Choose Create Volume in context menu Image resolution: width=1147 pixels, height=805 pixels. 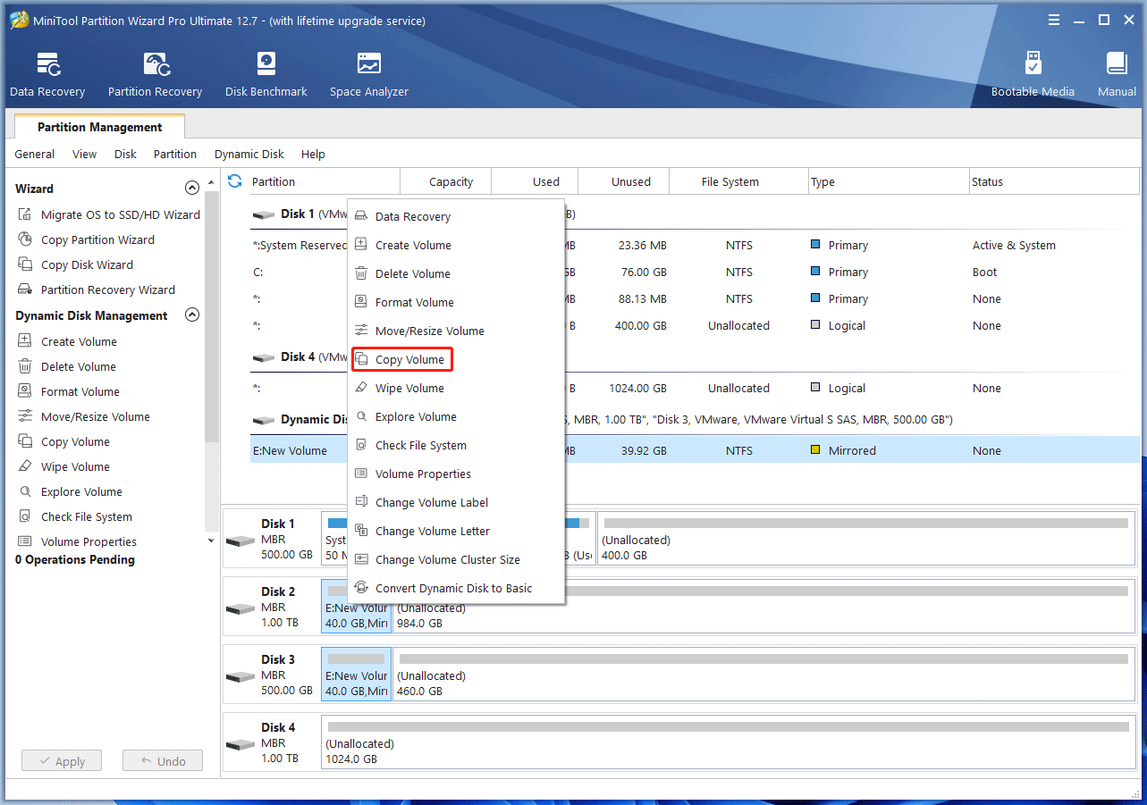(x=456, y=245)
